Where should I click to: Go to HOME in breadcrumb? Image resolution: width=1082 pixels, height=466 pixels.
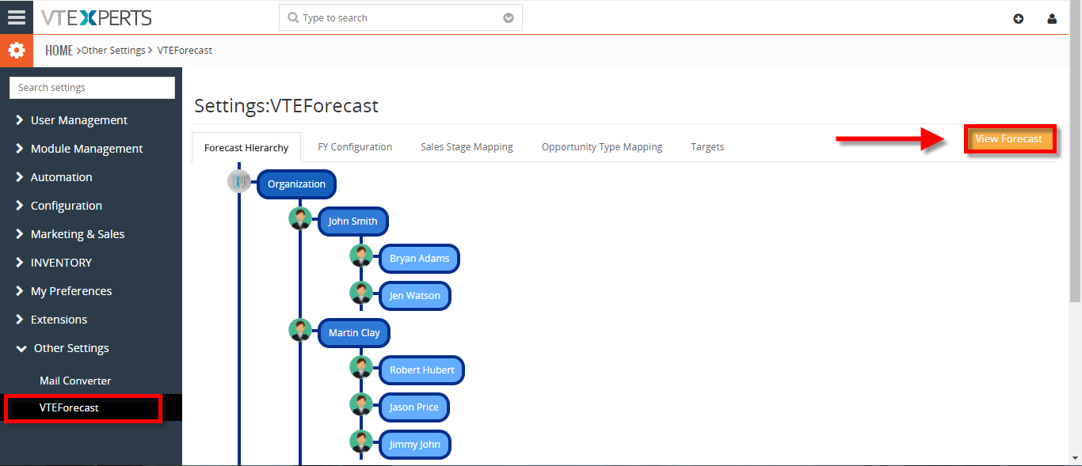point(59,51)
